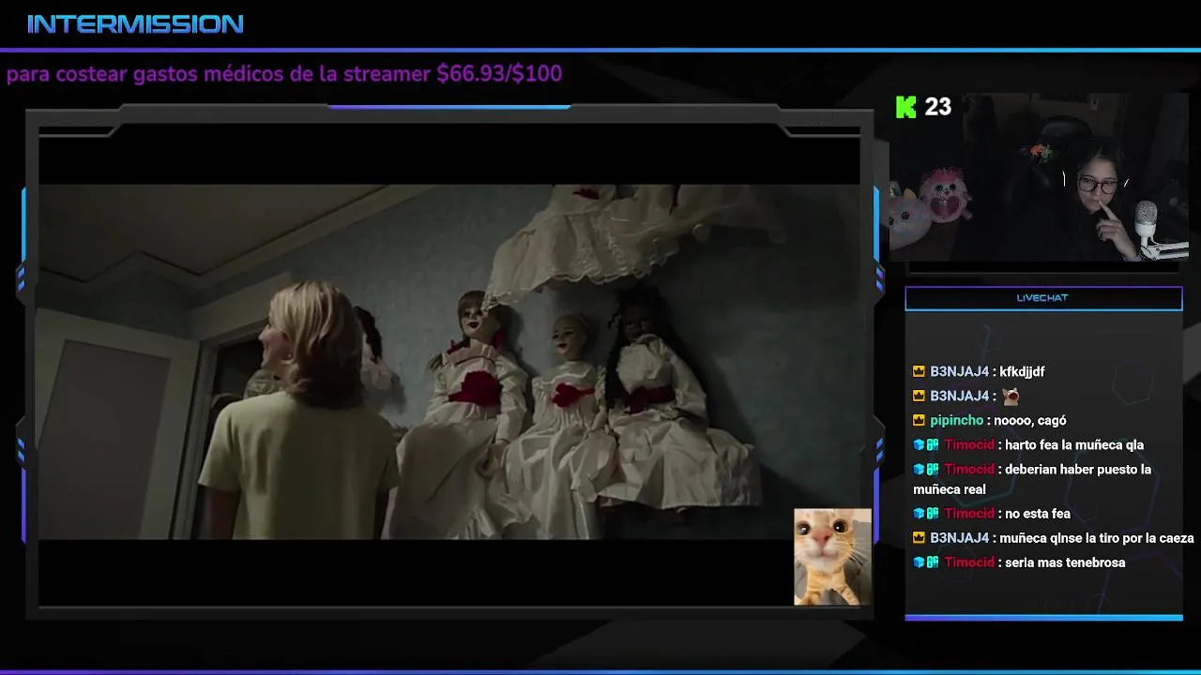The width and height of the screenshot is (1201, 675).
Task: Click the chat message "noooo, cagó"
Action: point(1029,421)
